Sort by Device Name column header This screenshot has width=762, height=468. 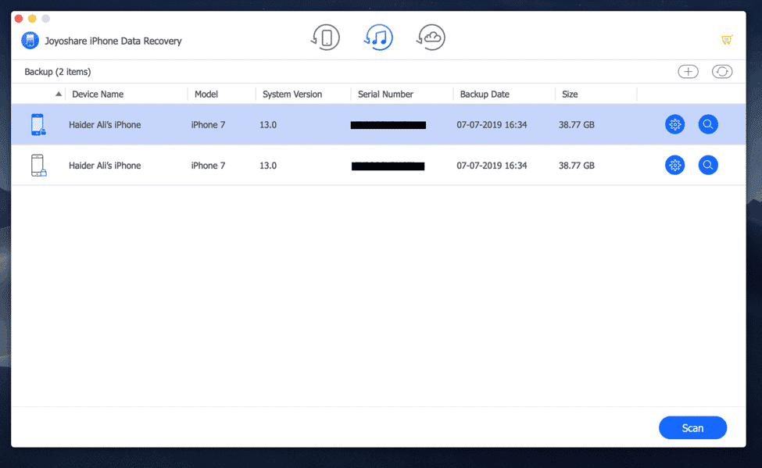pyautogui.click(x=98, y=95)
